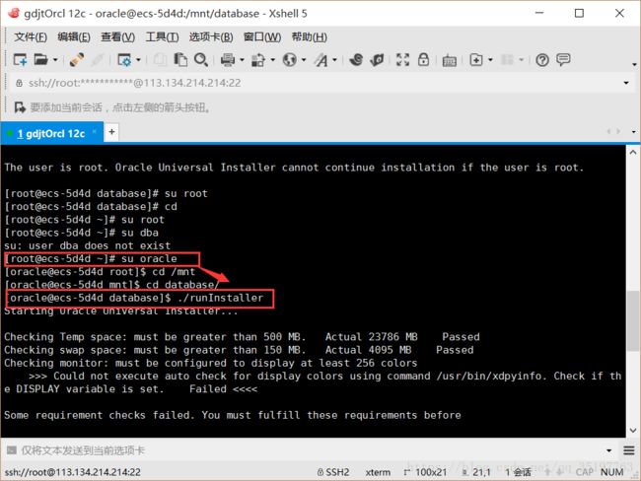641x481 pixels.
Task: Click the keyboard key-mapping icon
Action: 450,60
